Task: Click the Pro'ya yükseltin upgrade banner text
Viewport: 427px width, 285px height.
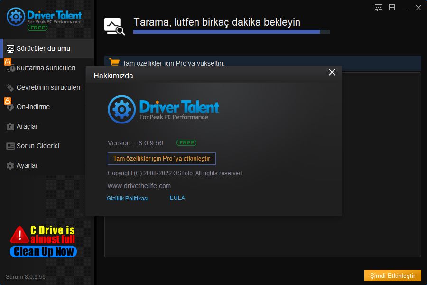Action: (x=174, y=63)
